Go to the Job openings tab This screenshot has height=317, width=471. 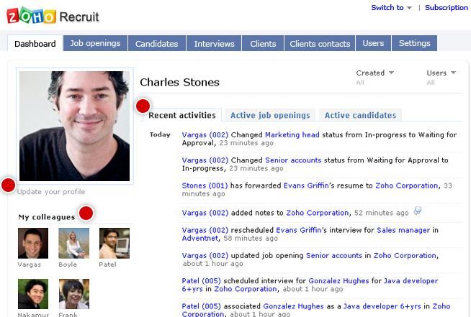coord(95,43)
